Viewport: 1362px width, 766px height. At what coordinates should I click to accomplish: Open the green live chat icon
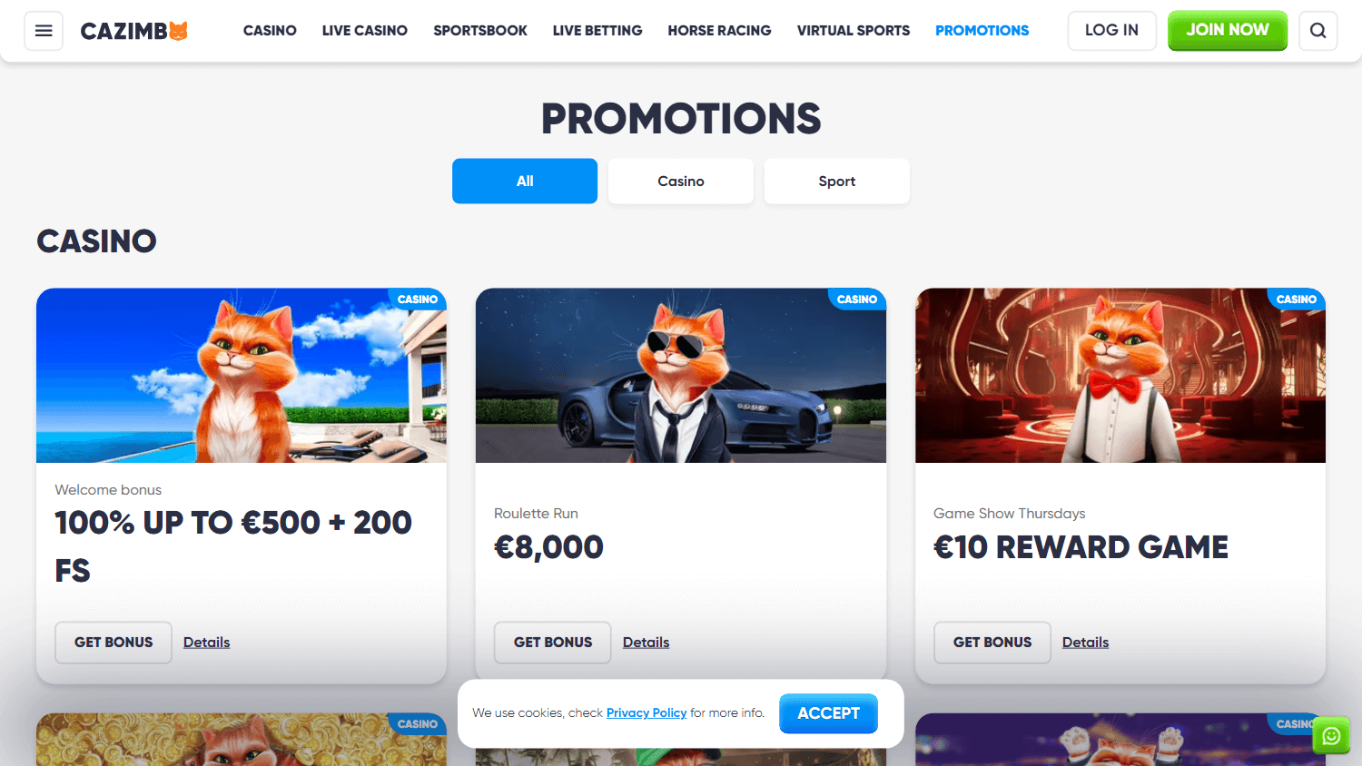(1331, 735)
